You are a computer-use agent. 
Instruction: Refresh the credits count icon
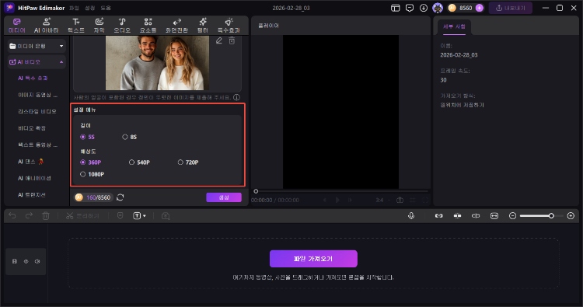120,197
